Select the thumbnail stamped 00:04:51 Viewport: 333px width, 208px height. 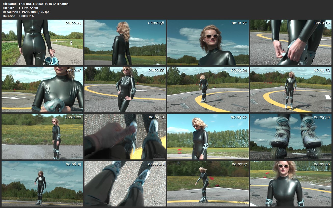pos(125,137)
